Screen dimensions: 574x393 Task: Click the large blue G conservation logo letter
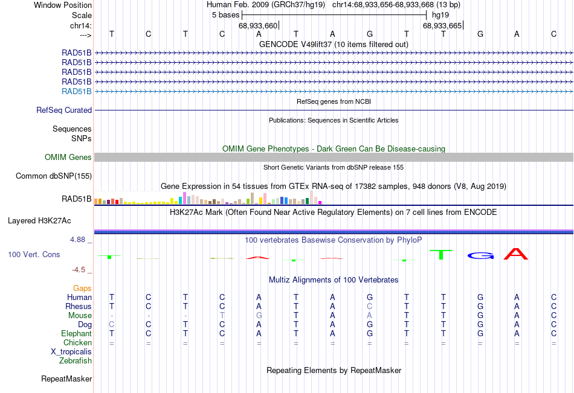coord(481,256)
